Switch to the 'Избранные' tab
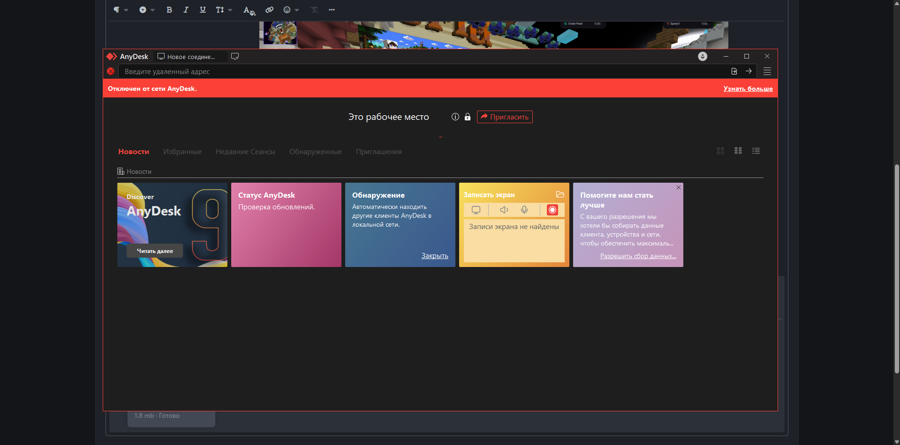This screenshot has width=900, height=445. coord(182,152)
